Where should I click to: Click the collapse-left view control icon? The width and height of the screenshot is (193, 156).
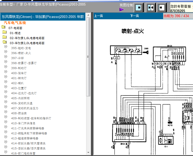(162, 8)
